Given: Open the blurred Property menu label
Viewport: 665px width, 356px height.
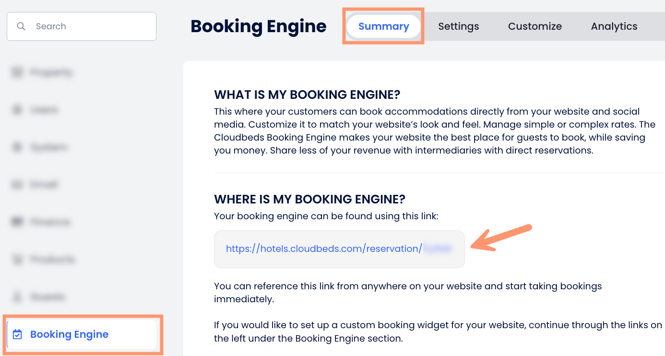Looking at the screenshot, I should click(51, 72).
